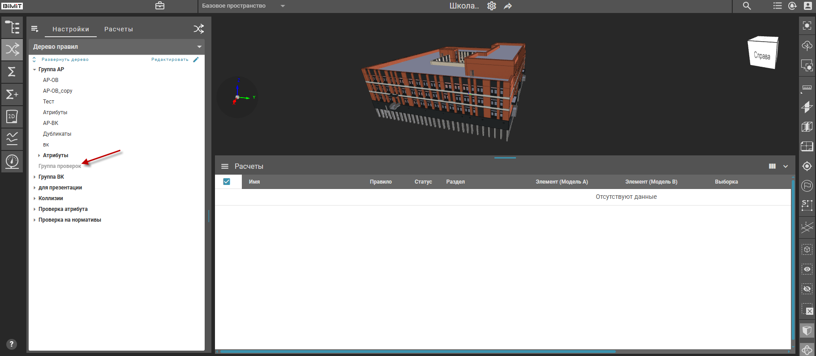816x356 pixels.
Task: Toggle the select-all checkbox in results table
Action: tap(227, 182)
